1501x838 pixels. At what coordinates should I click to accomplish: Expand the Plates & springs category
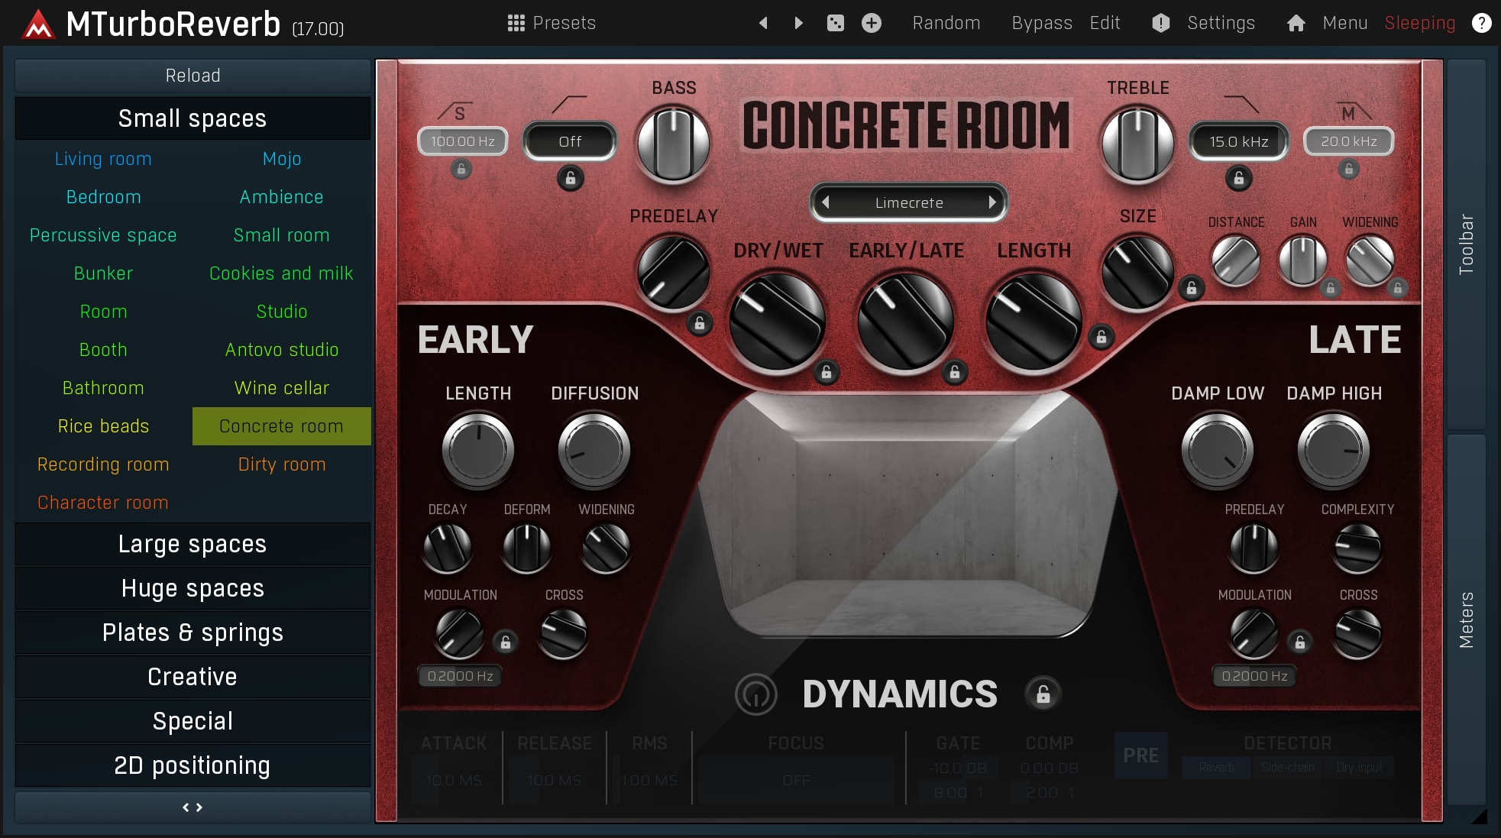192,633
